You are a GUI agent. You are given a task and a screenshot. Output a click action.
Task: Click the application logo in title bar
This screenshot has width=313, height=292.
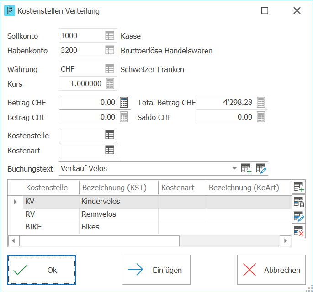[10, 11]
